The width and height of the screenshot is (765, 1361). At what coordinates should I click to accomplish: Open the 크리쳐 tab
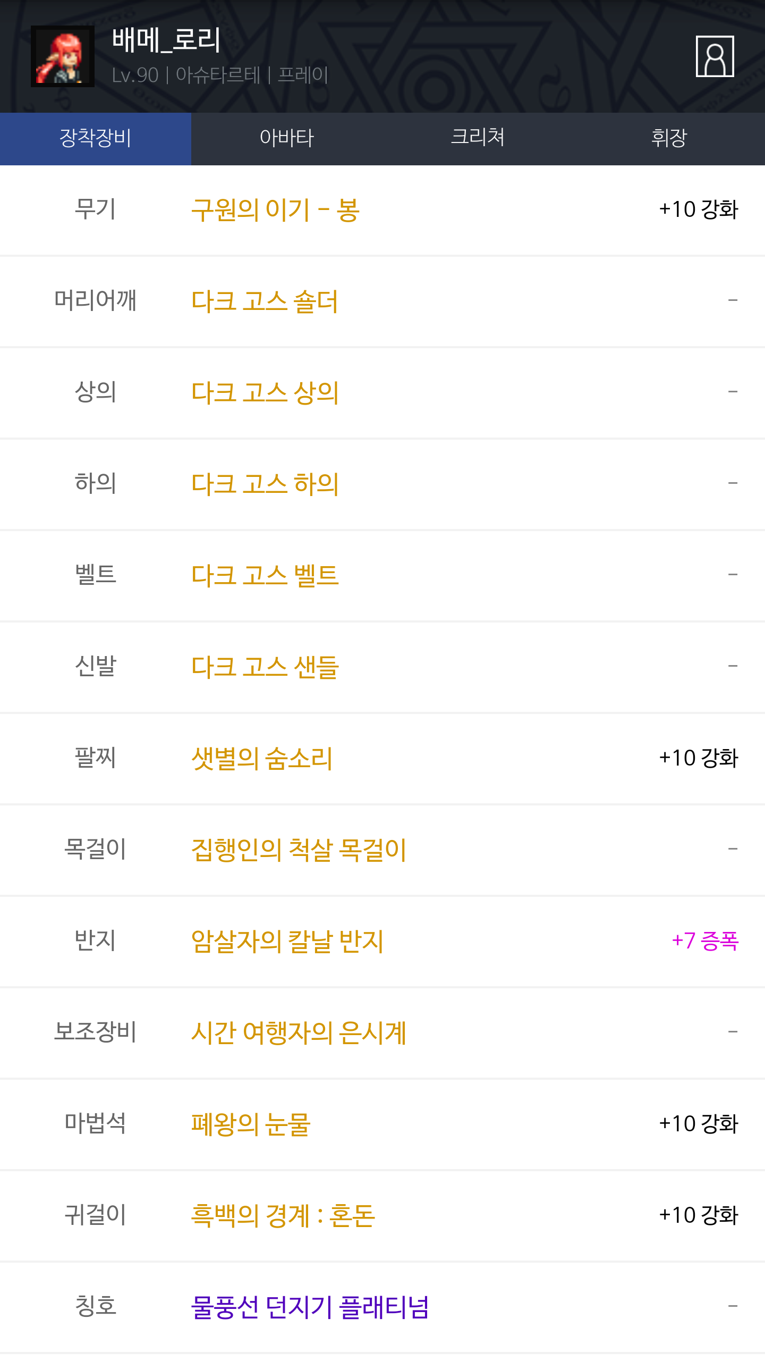478,138
